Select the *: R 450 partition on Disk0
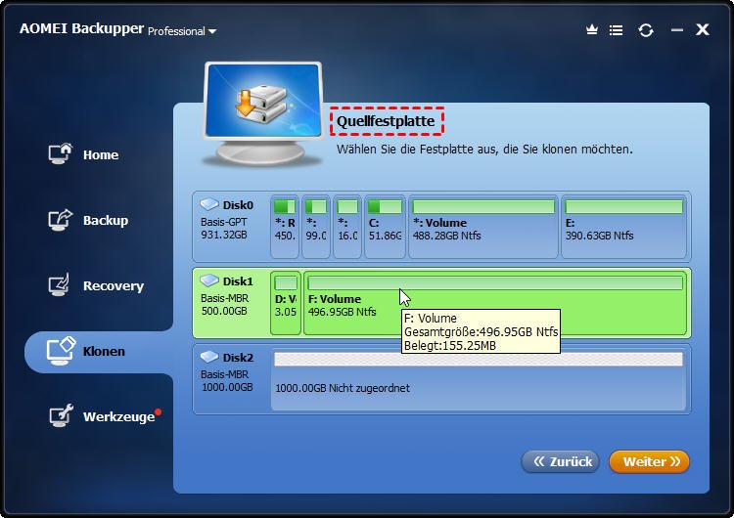734x518 pixels. pos(285,227)
